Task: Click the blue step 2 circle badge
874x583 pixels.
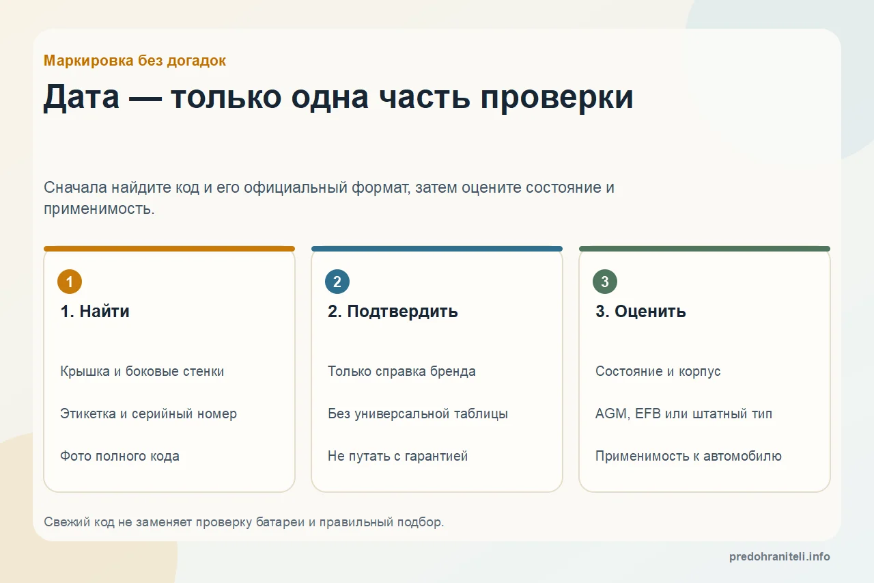Action: click(337, 282)
